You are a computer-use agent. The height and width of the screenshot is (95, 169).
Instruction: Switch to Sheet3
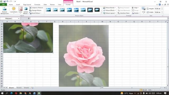[x=26, y=88]
